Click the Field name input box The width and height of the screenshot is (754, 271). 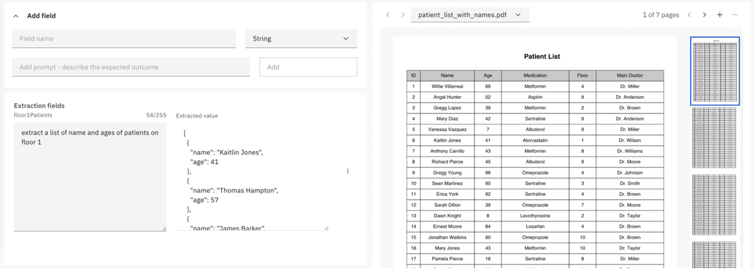click(x=124, y=39)
